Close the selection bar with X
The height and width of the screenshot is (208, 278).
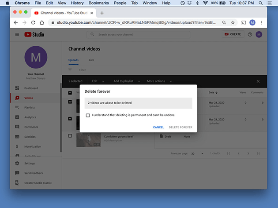pyautogui.click(x=258, y=81)
